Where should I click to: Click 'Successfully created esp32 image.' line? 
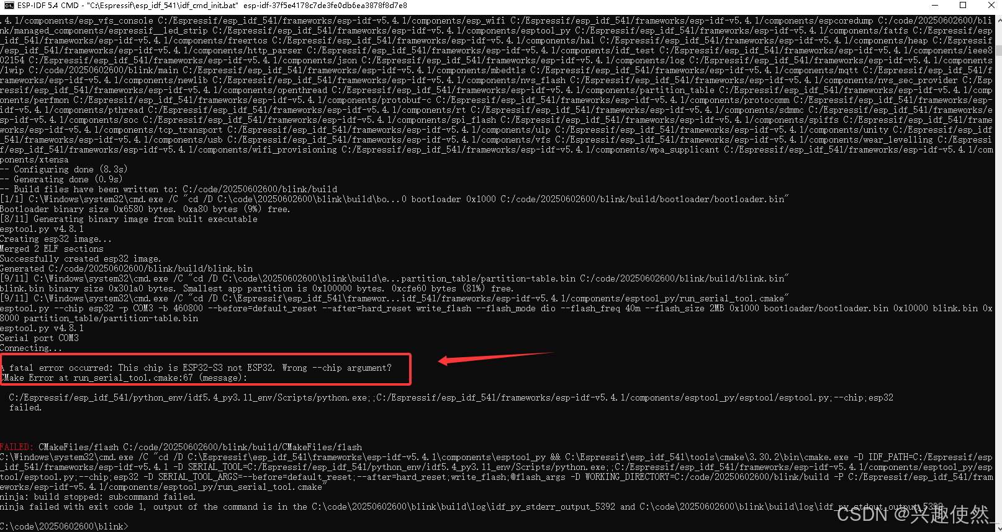[x=81, y=259]
